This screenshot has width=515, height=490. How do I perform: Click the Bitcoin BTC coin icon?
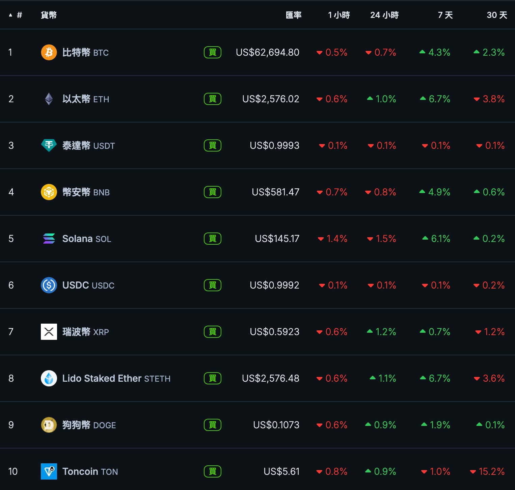pyautogui.click(x=49, y=52)
